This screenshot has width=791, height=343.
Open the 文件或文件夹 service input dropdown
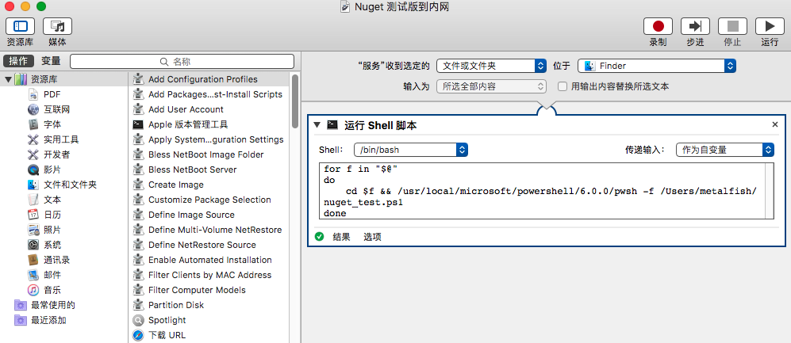pos(491,66)
